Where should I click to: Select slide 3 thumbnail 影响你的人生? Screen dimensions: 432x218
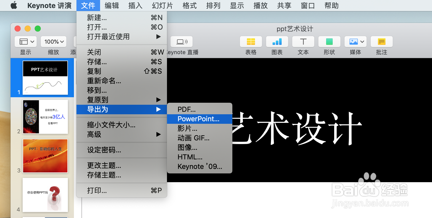(x=45, y=156)
